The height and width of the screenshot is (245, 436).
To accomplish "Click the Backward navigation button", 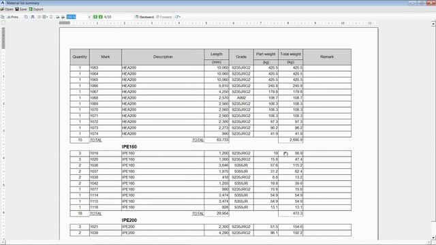I will [144, 17].
